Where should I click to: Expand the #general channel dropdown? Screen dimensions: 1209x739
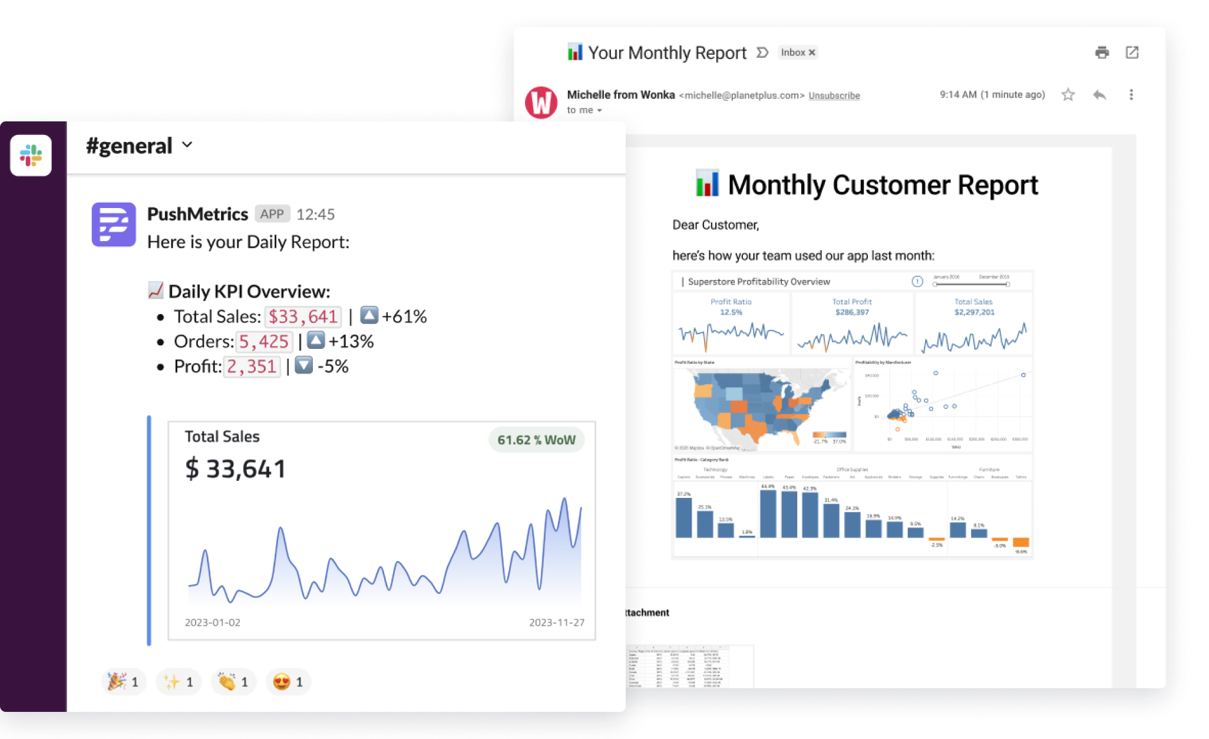click(187, 145)
